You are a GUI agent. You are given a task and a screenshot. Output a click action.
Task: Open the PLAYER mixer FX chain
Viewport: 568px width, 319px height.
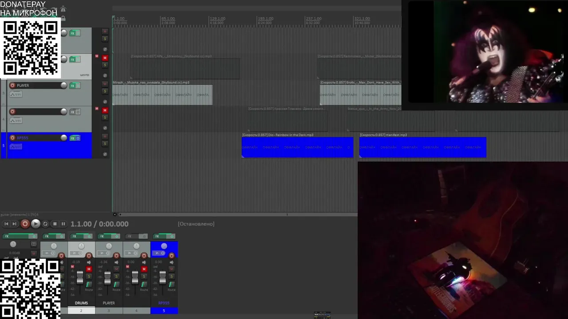(x=104, y=236)
